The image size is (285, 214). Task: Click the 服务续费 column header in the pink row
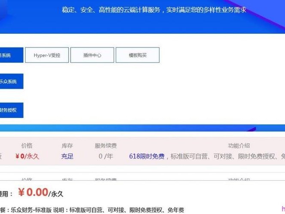pos(106,146)
